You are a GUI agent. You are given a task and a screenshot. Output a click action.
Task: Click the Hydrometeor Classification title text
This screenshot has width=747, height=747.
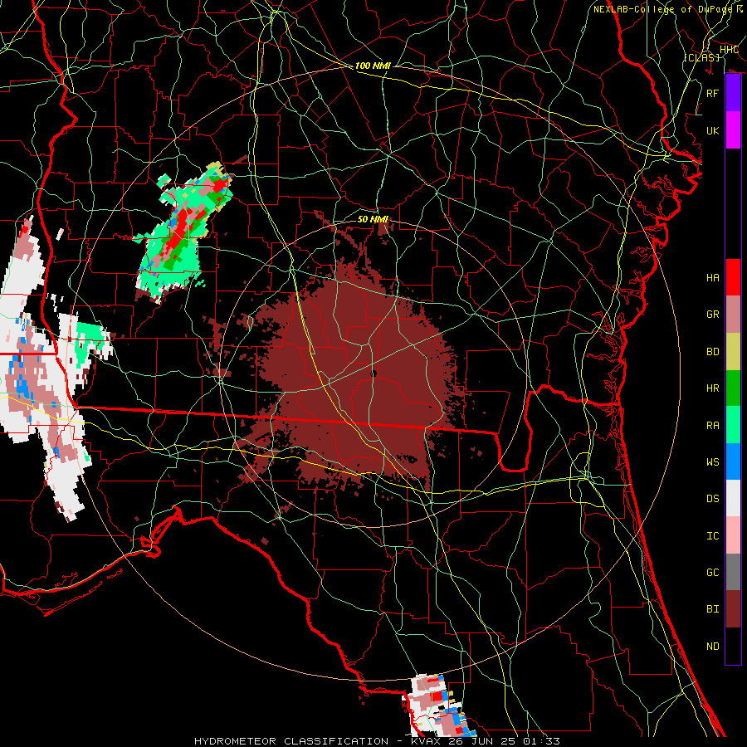pyautogui.click(x=291, y=741)
